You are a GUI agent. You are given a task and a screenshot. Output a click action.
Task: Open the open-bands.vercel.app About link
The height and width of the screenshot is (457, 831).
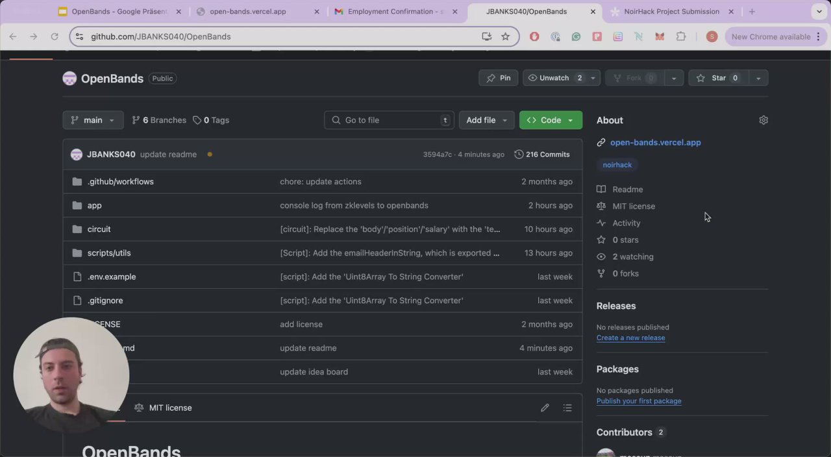tap(656, 142)
